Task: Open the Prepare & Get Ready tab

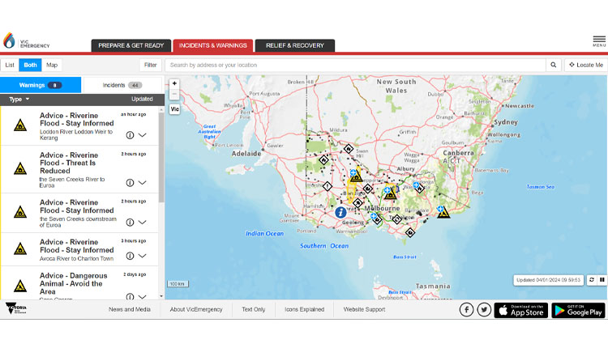Action: 131,45
